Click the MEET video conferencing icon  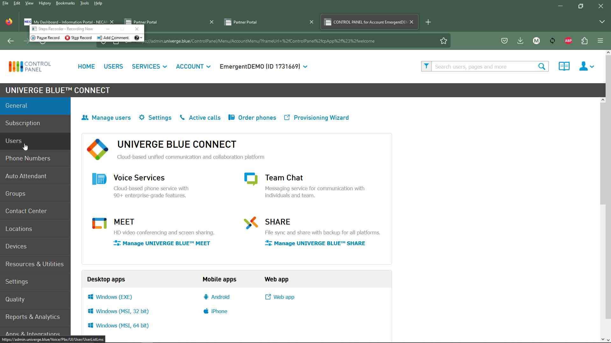coord(99,223)
